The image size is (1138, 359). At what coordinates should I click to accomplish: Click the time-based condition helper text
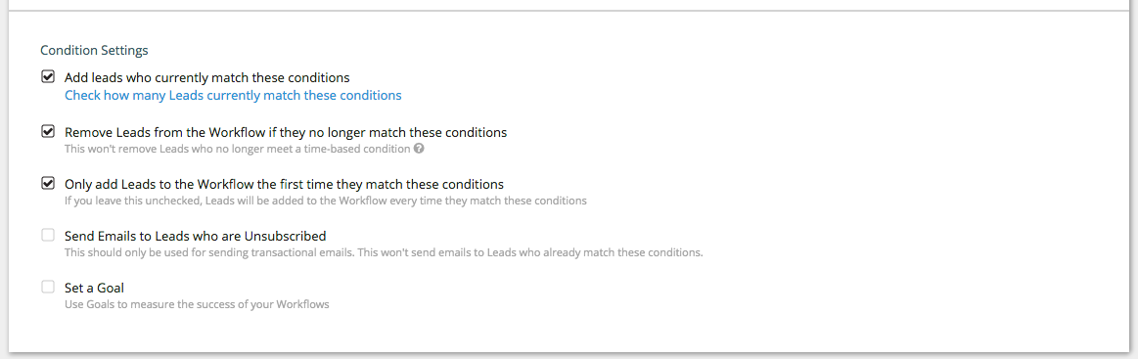click(238, 150)
